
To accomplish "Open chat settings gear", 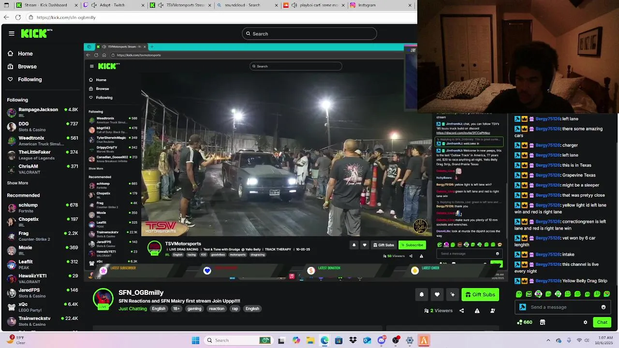I will [x=585, y=322].
